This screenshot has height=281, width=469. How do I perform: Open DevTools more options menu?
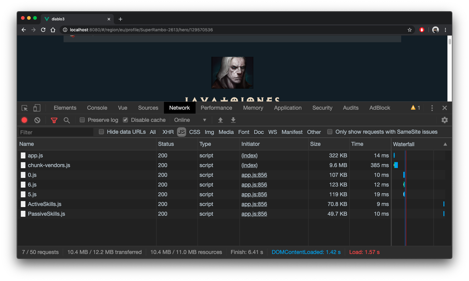point(432,108)
